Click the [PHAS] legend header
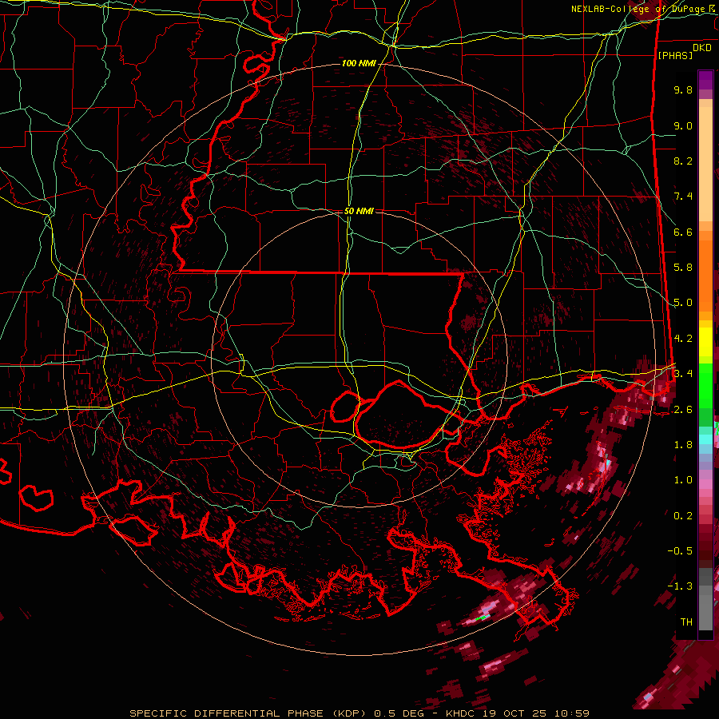719x719 pixels. pyautogui.click(x=675, y=55)
